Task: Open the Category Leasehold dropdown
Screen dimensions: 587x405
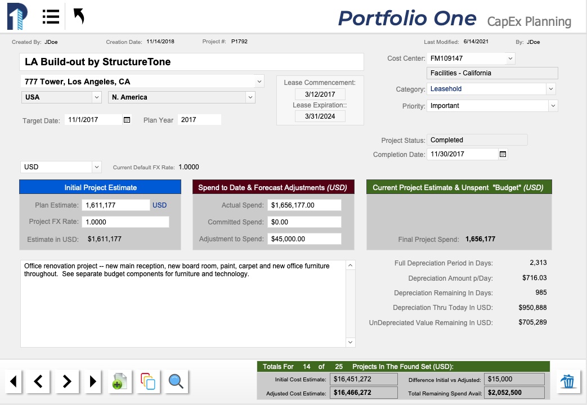Action: pyautogui.click(x=550, y=89)
